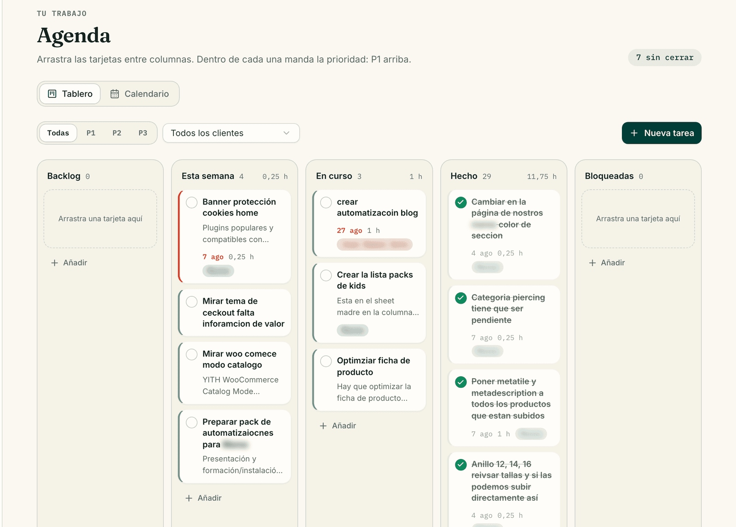Open the Mirar woo comece modo catalogo card
This screenshot has height=527, width=736.
pyautogui.click(x=235, y=373)
